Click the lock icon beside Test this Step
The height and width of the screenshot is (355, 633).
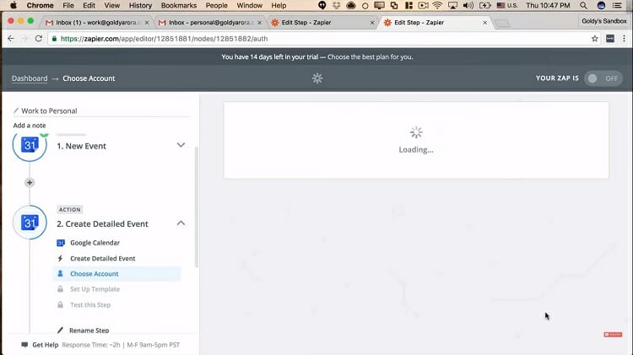(x=60, y=304)
